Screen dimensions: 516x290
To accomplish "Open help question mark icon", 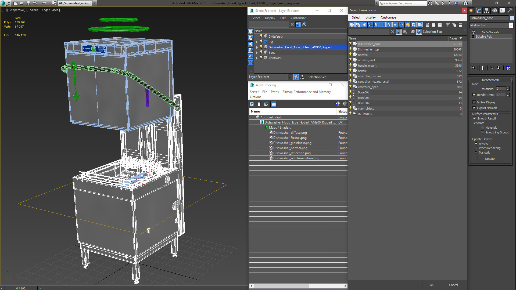I will tap(465, 3).
